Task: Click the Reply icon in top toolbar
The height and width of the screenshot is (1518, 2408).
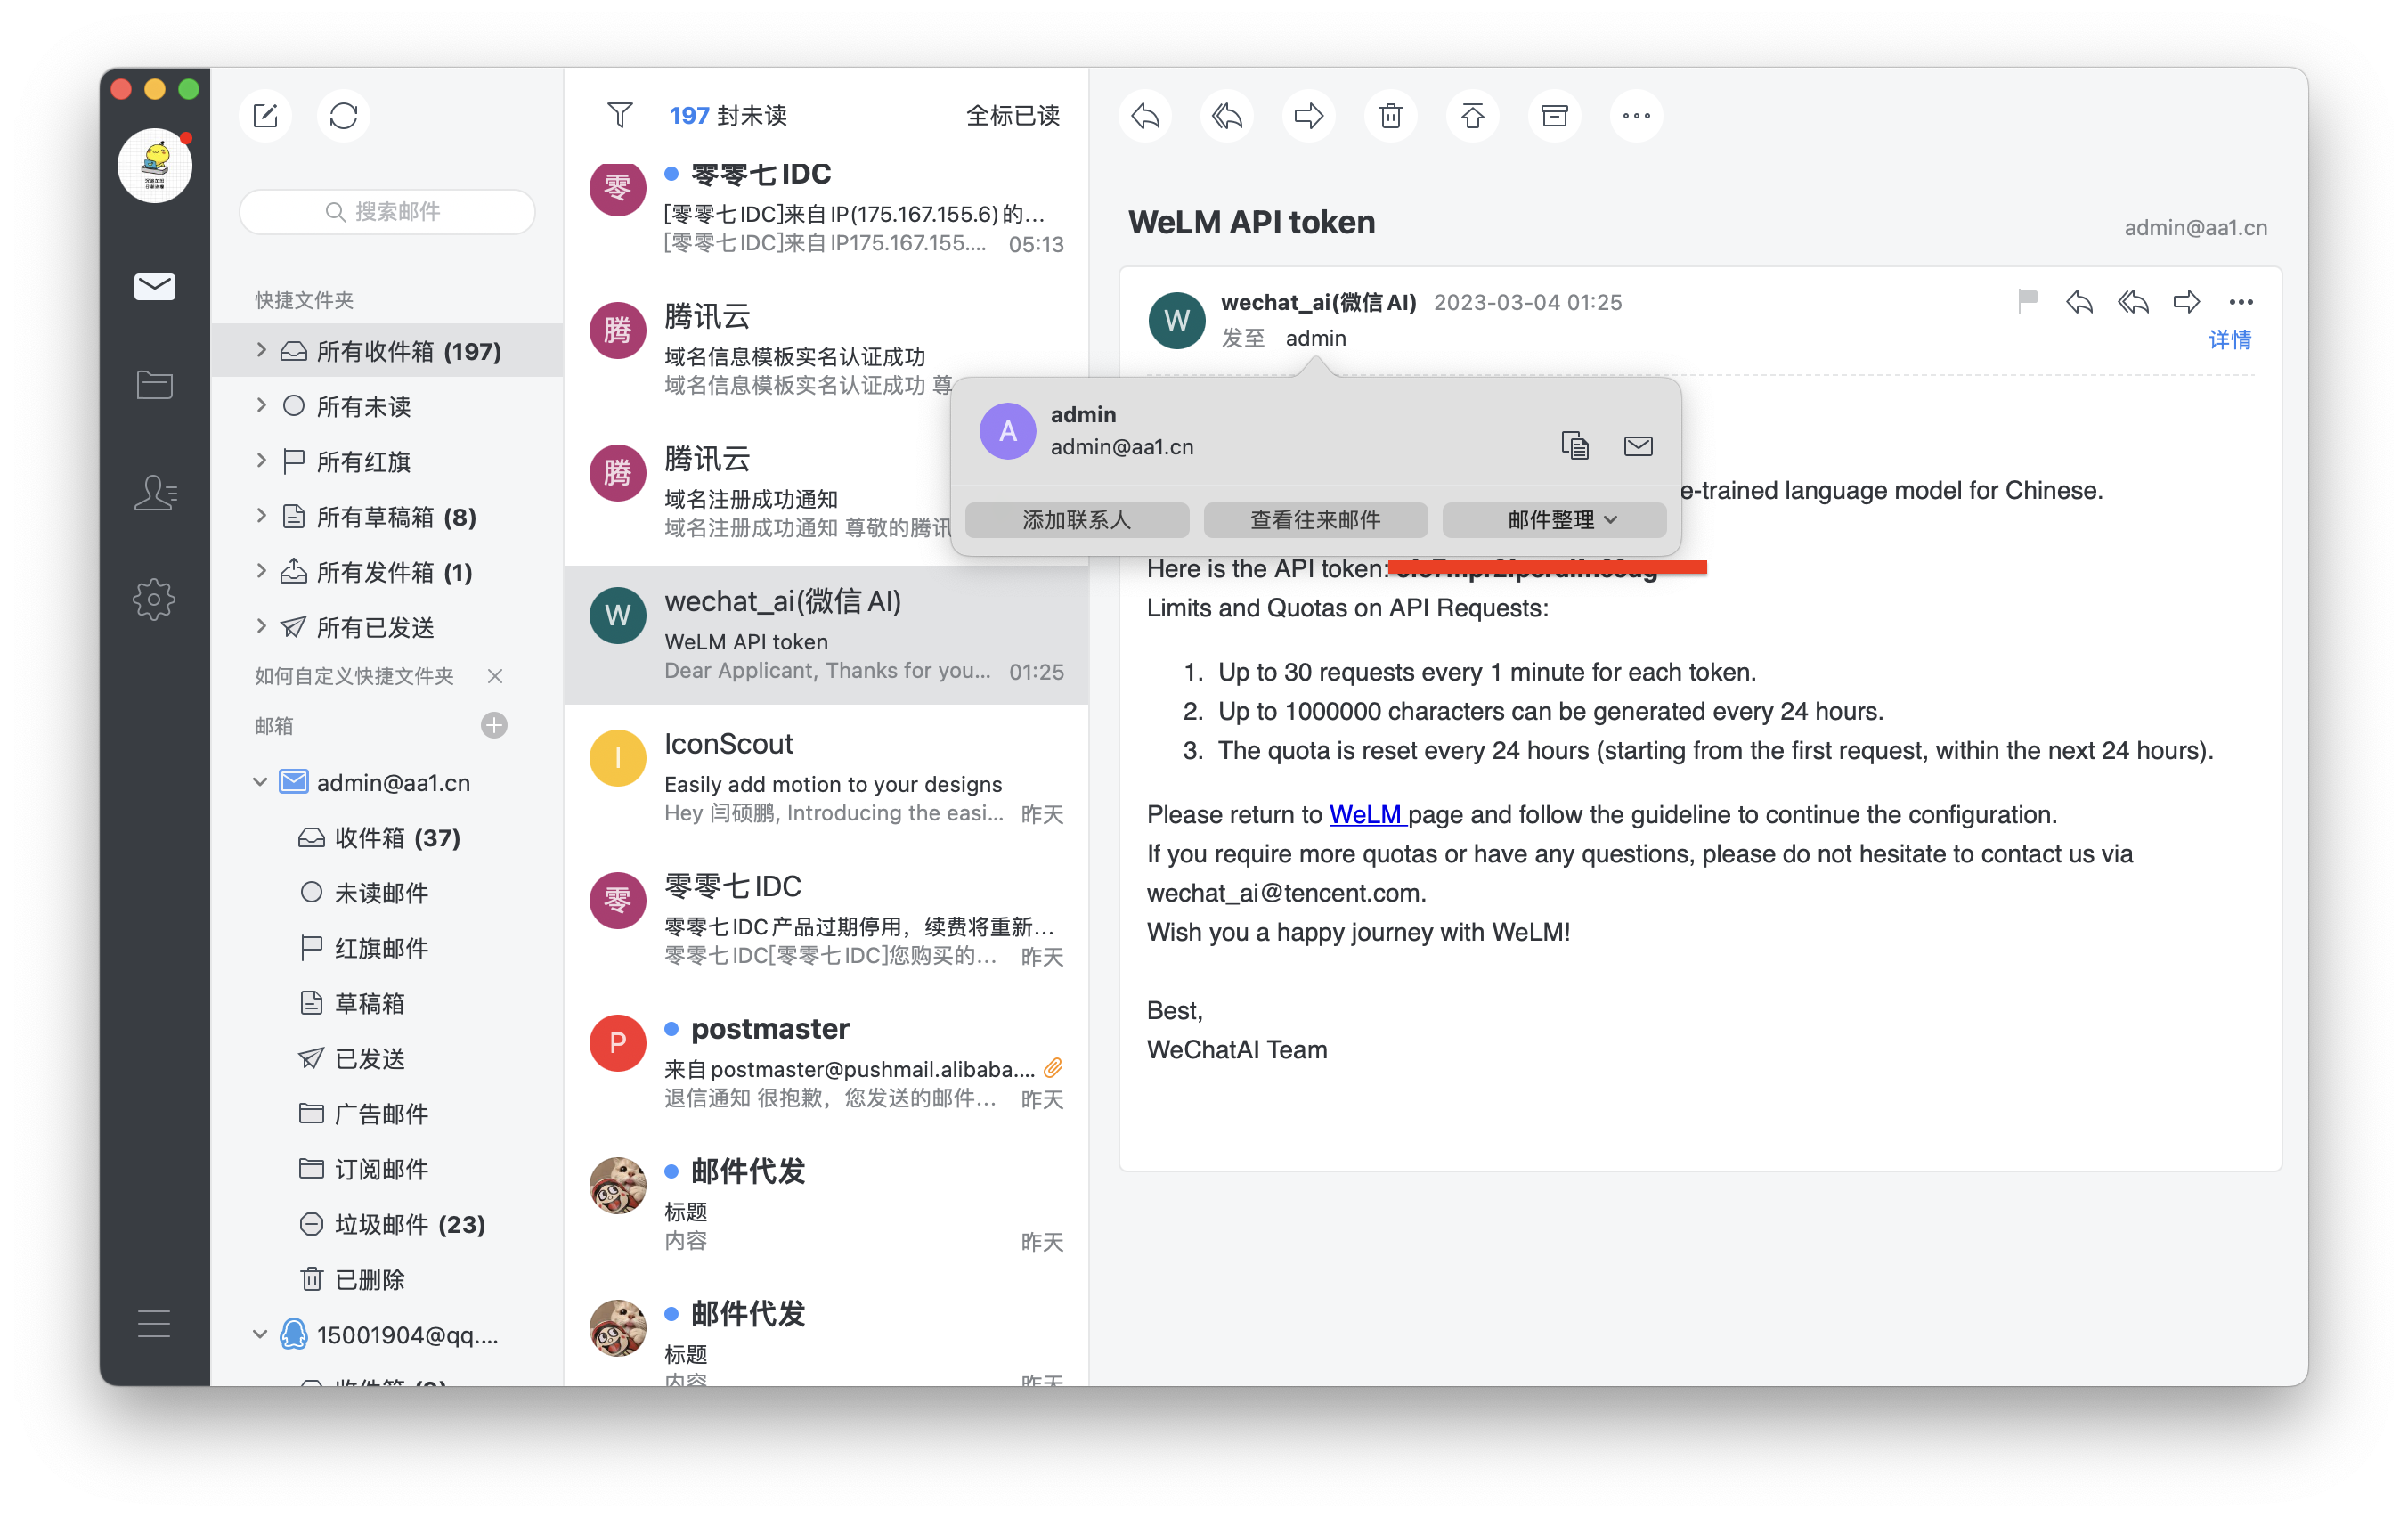Action: tap(1146, 116)
